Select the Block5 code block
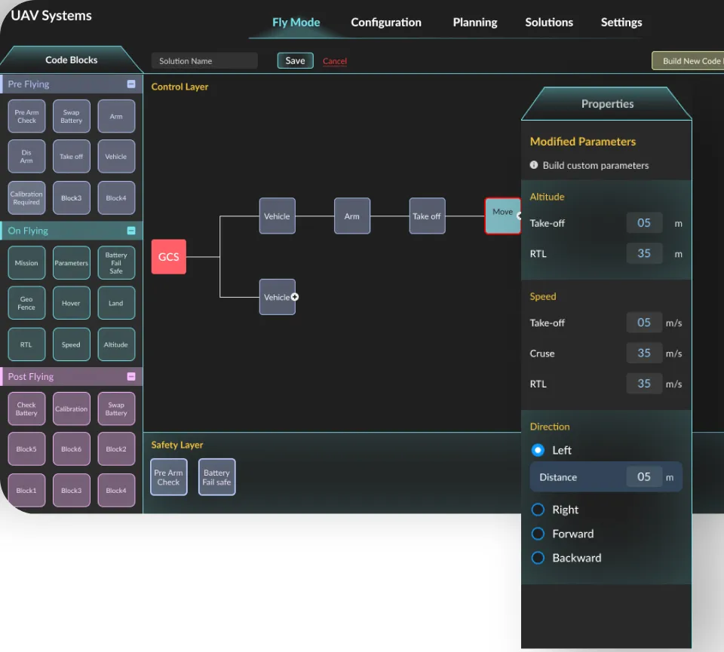The image size is (724, 652). coord(27,449)
